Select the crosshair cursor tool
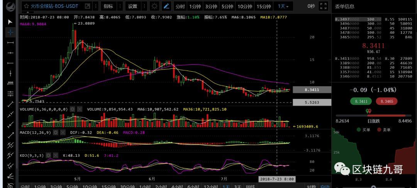 click(10, 32)
